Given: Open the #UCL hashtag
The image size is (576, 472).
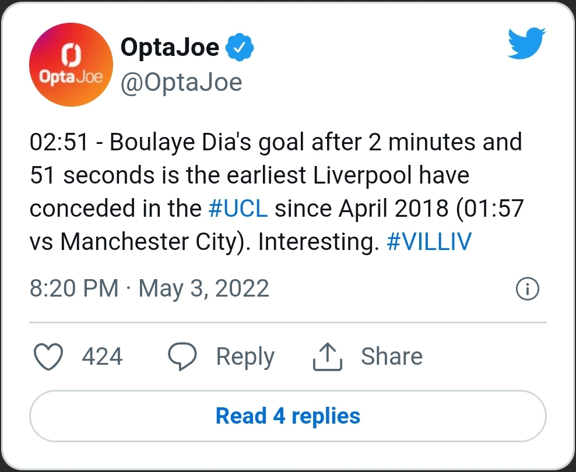Looking at the screenshot, I should coord(238,209).
